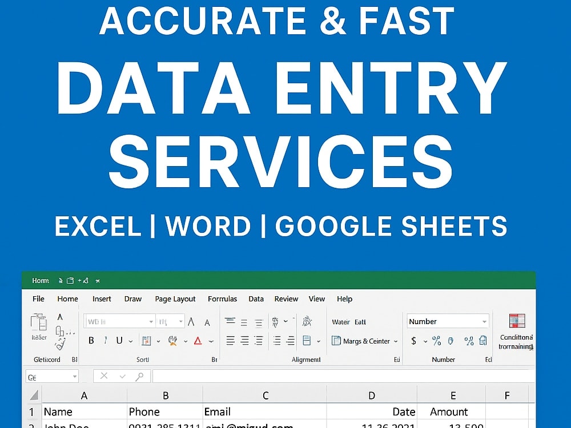Click the last icon in the Number group row
The height and width of the screenshot is (428, 571).
pos(483,341)
